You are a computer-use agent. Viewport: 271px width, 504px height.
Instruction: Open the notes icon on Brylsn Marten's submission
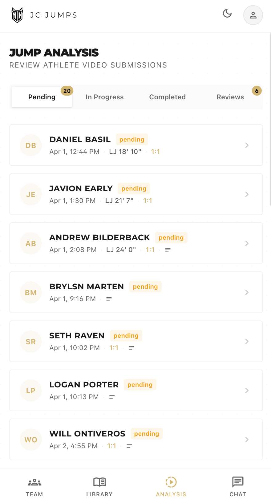[109, 299]
